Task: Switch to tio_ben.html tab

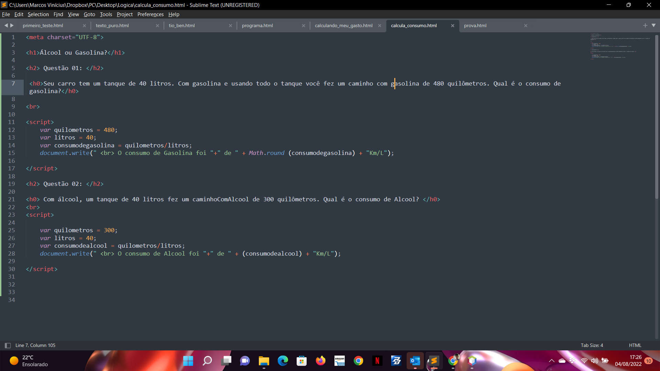Action: [181, 26]
